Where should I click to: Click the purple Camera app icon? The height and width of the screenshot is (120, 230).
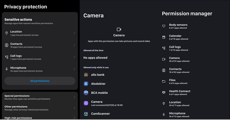point(86,103)
